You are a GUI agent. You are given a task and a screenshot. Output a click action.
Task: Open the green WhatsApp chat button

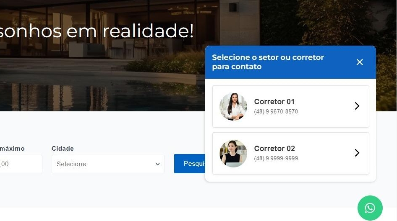pos(370,208)
